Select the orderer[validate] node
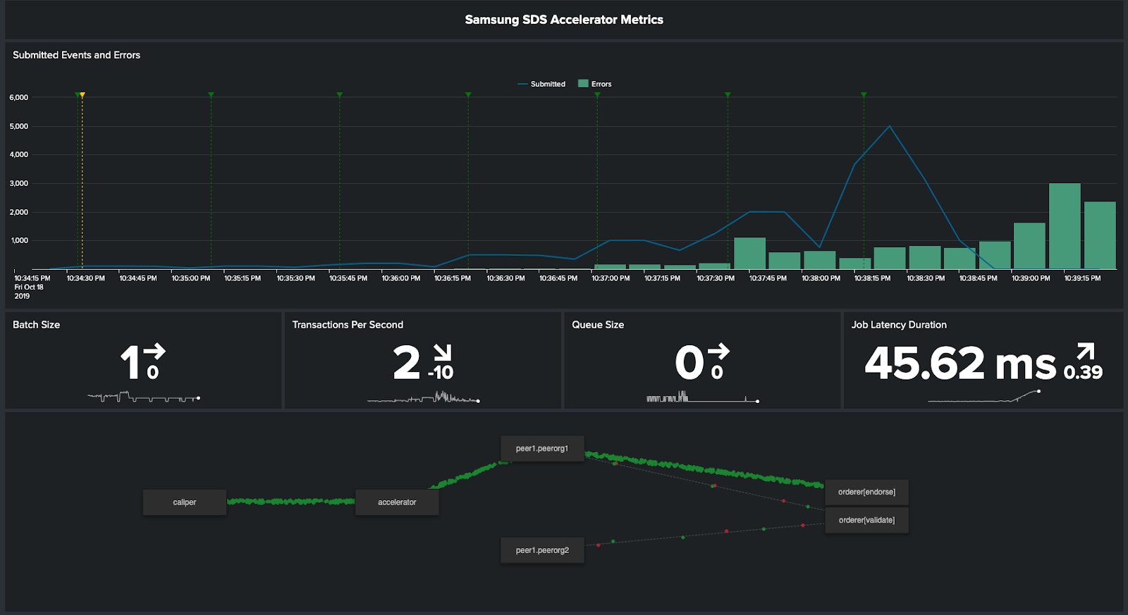 coord(866,520)
